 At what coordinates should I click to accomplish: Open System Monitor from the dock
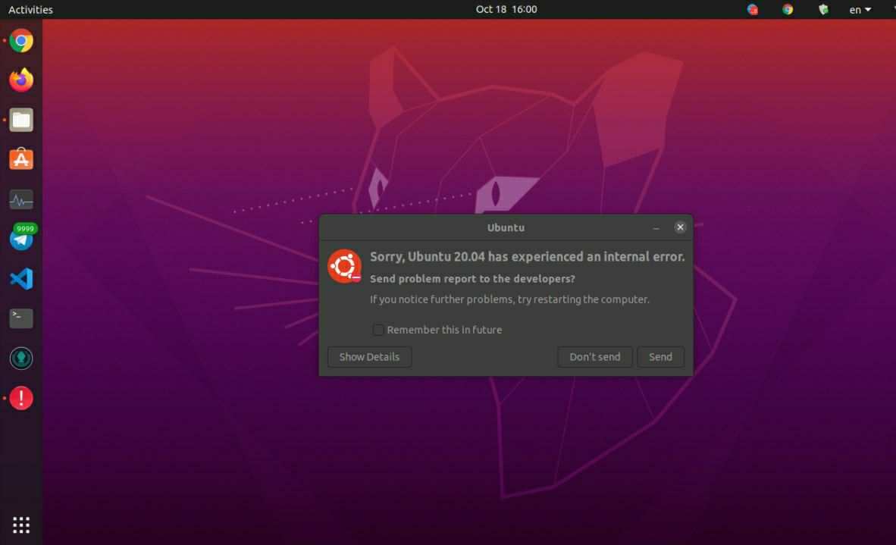(21, 199)
